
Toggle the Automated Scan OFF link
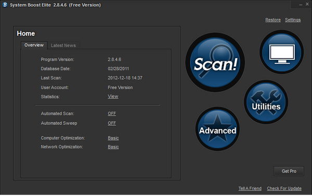point(112,113)
